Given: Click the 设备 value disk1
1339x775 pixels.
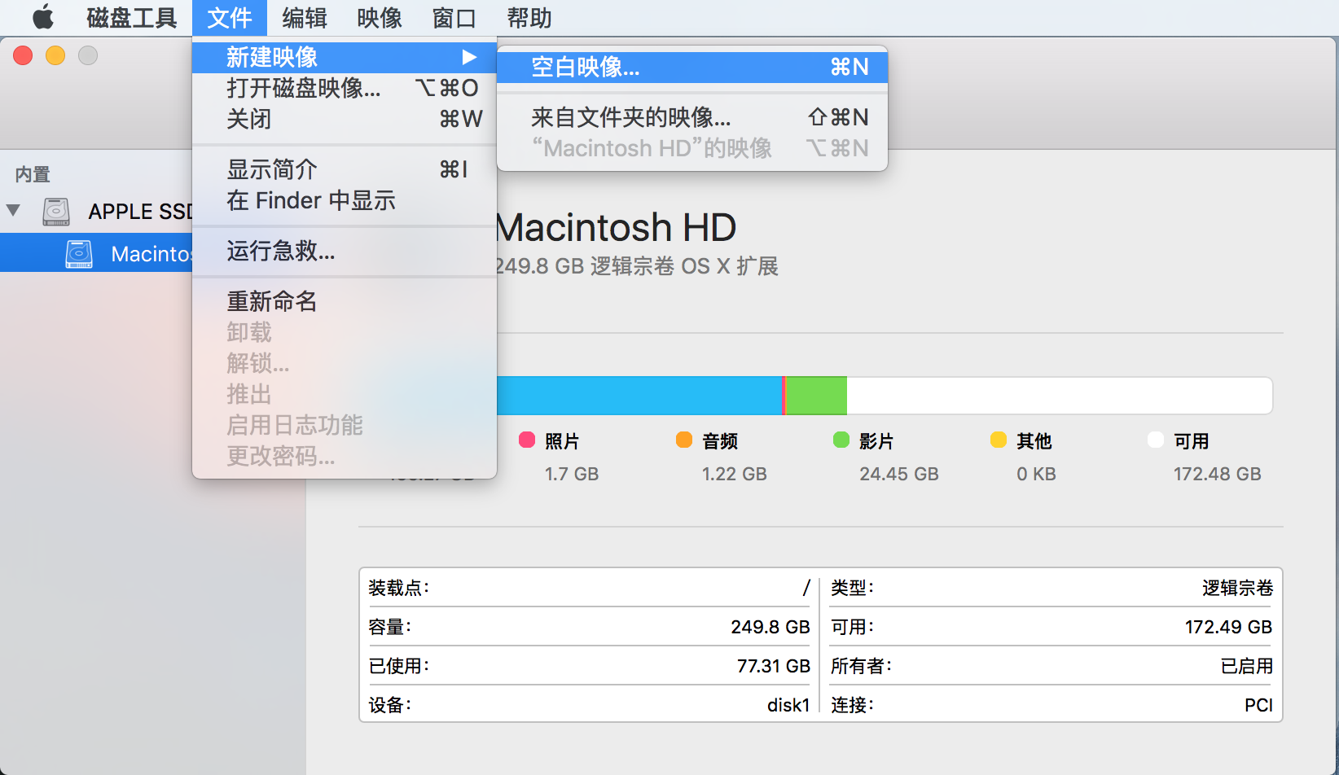Looking at the screenshot, I should [x=788, y=705].
